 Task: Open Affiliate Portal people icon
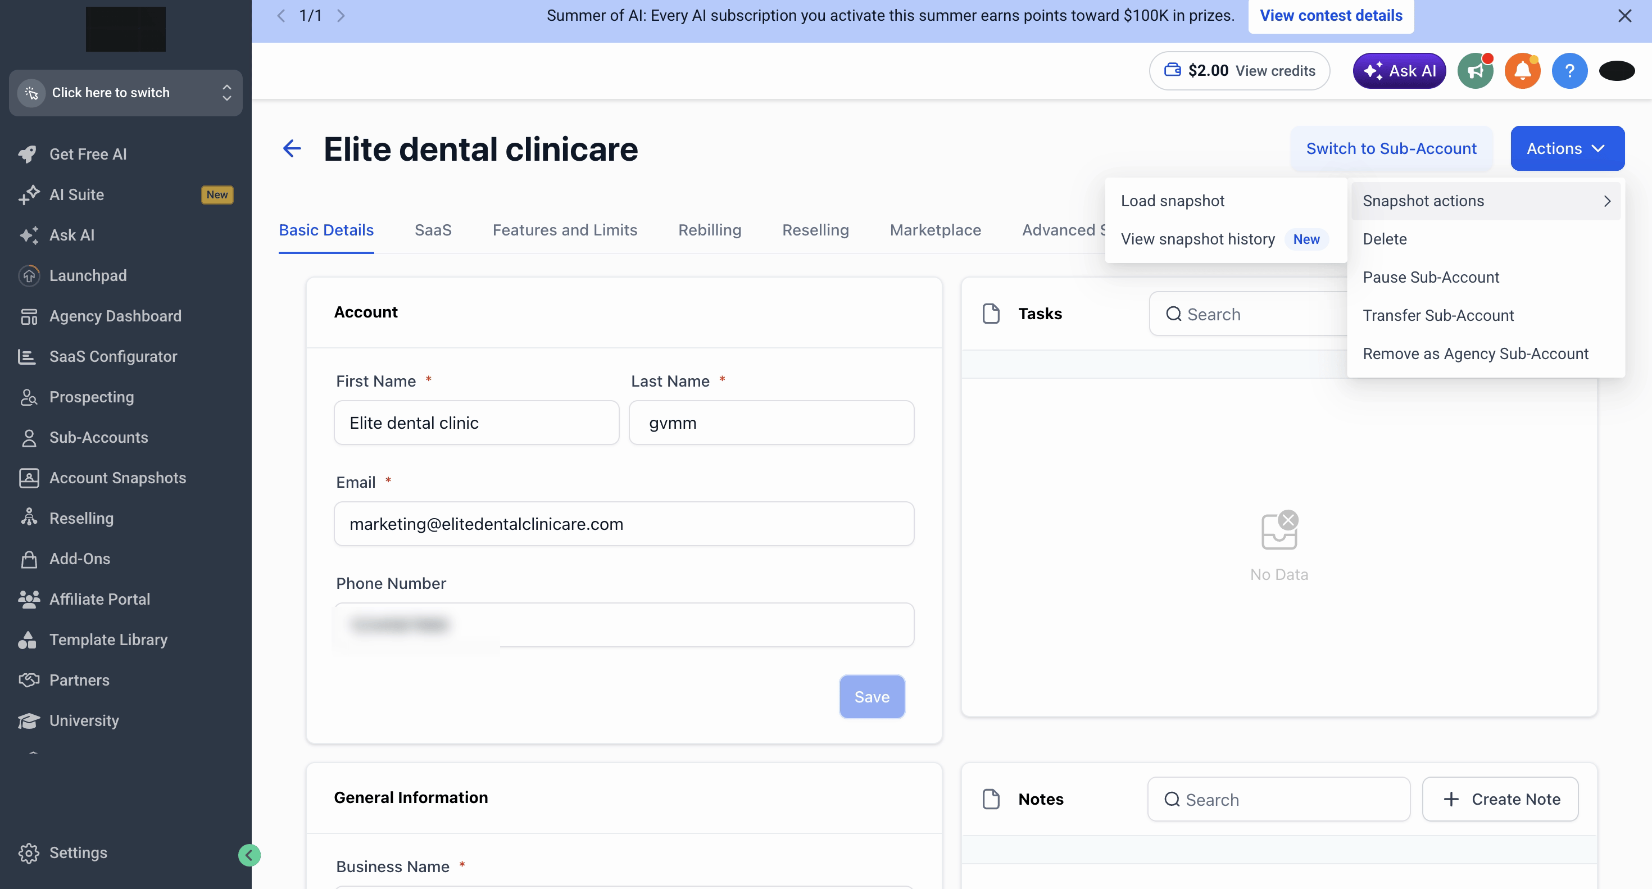[28, 598]
